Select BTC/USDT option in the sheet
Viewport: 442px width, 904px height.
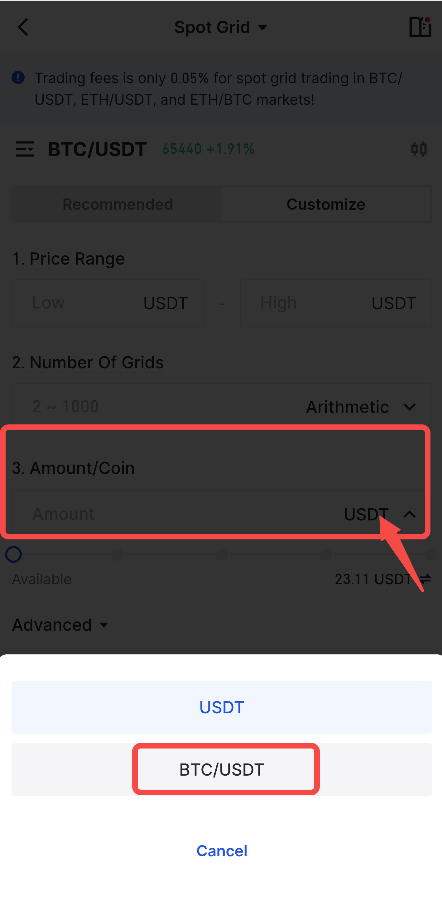(222, 770)
